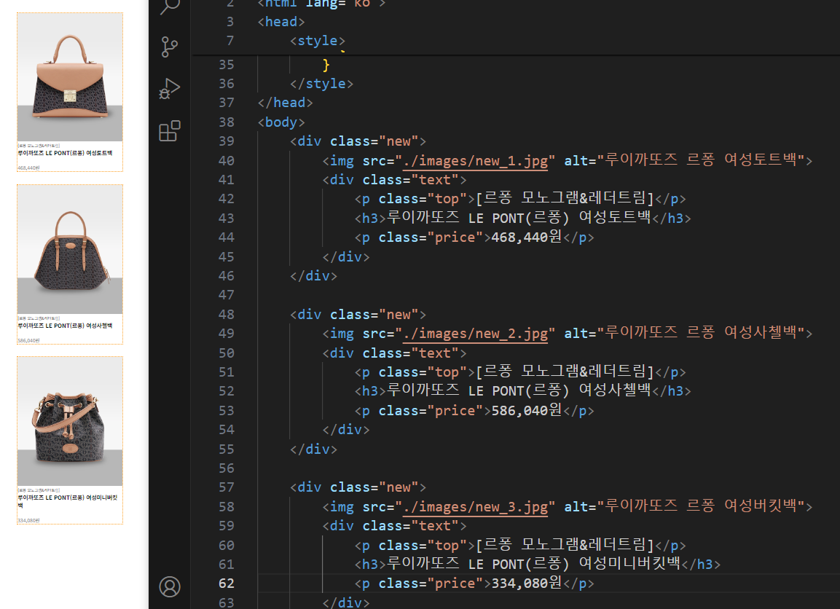
Task: Click the 여성미니버킷백 product title in preview
Action: click(68, 501)
